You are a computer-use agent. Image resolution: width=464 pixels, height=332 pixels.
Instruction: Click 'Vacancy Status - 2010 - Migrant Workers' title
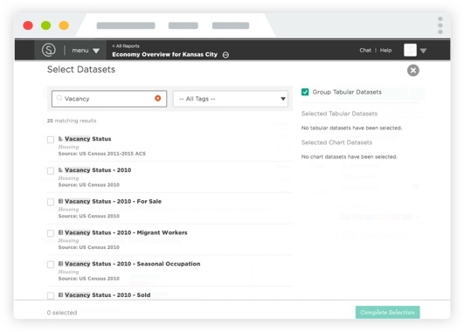tap(126, 232)
